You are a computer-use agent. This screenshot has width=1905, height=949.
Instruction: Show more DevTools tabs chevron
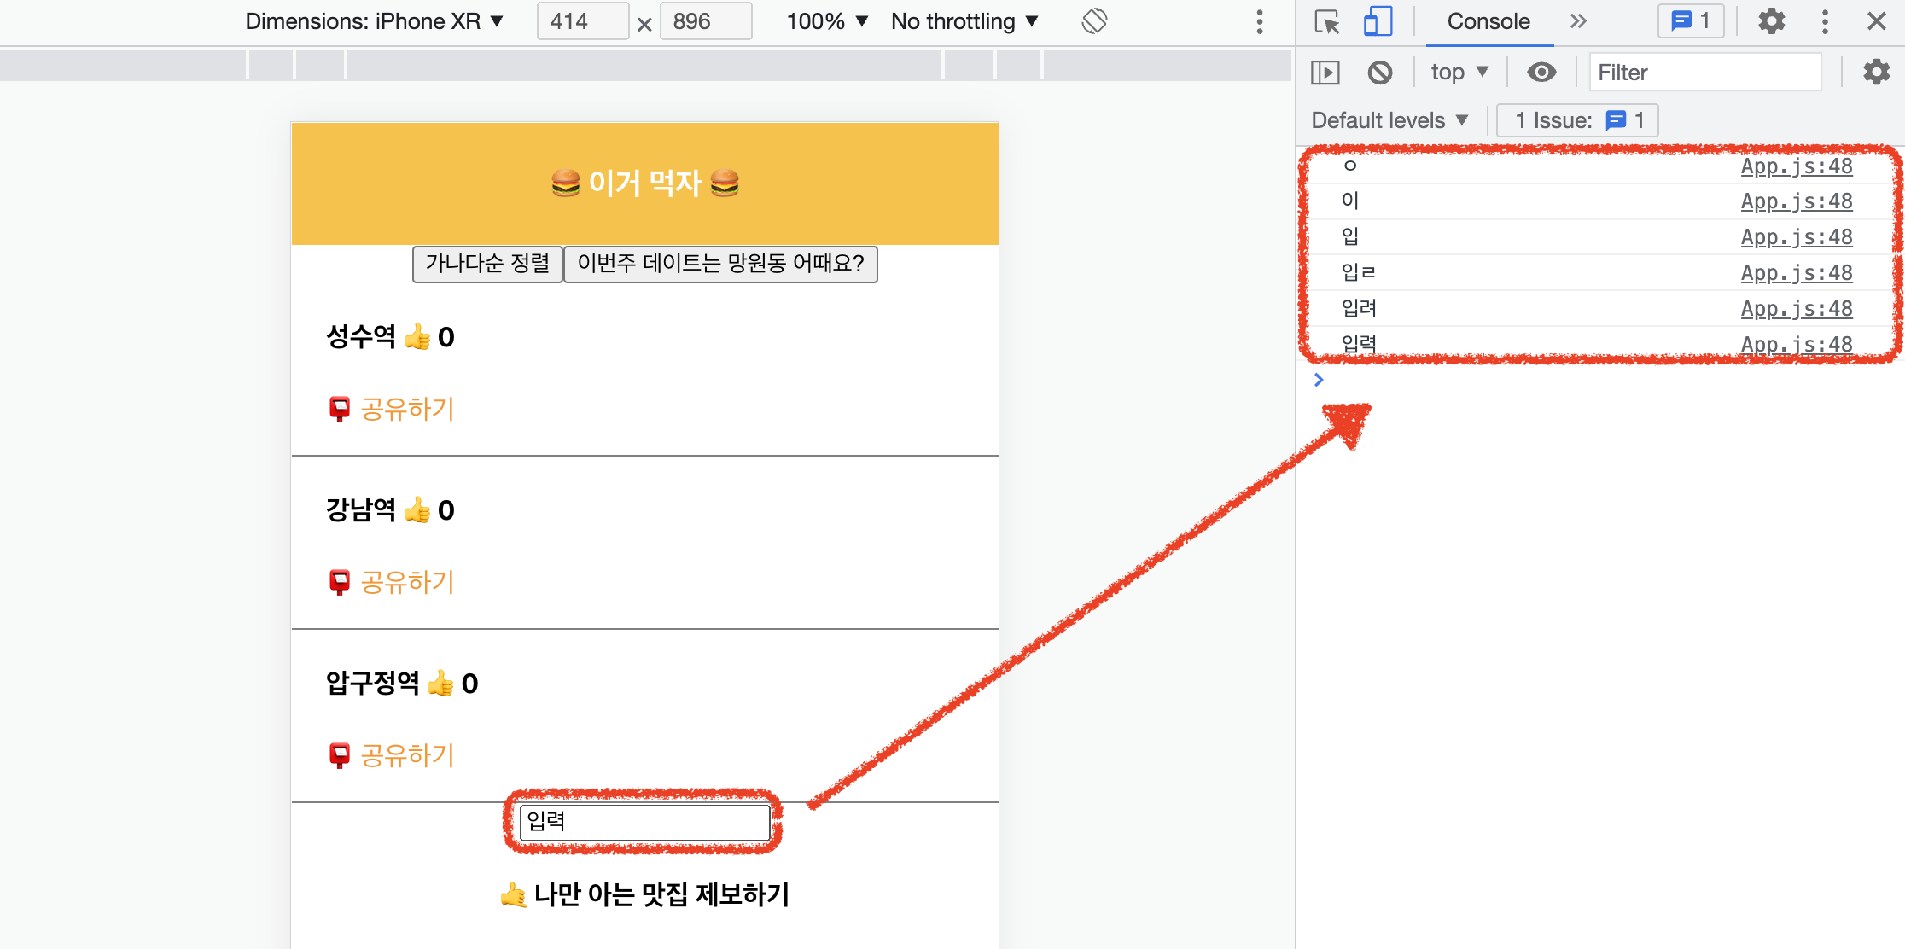tap(1578, 21)
